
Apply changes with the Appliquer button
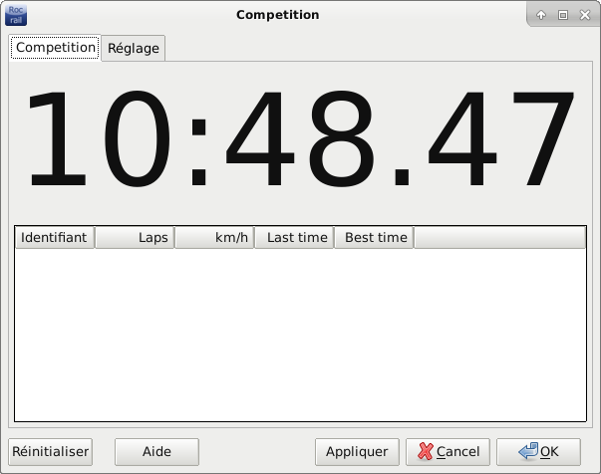coord(357,451)
